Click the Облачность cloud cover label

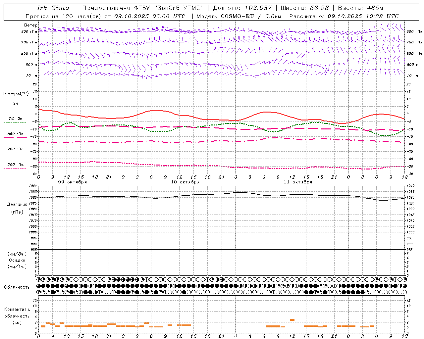17,287
